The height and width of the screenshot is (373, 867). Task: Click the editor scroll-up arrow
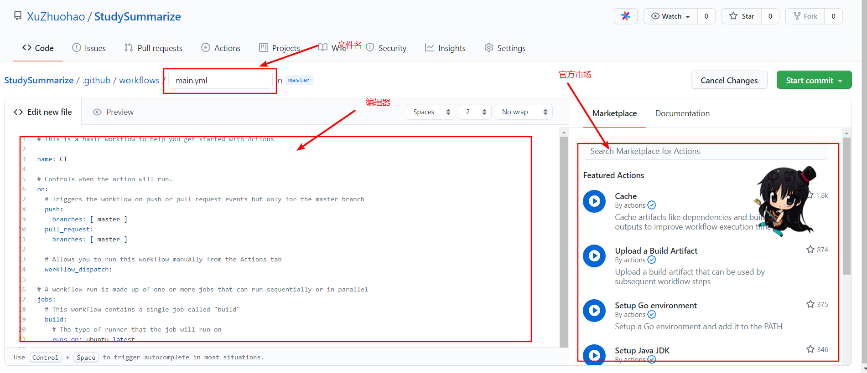point(564,132)
